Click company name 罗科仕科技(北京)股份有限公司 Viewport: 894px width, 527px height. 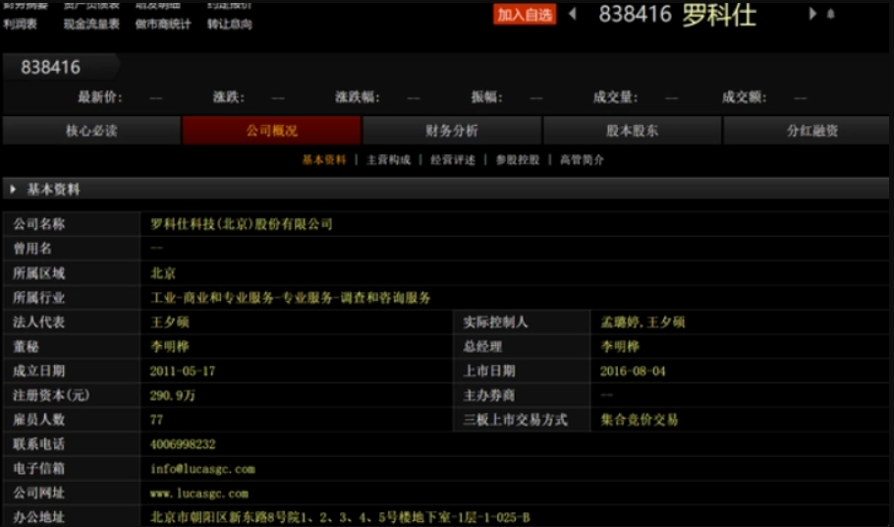click(x=241, y=224)
